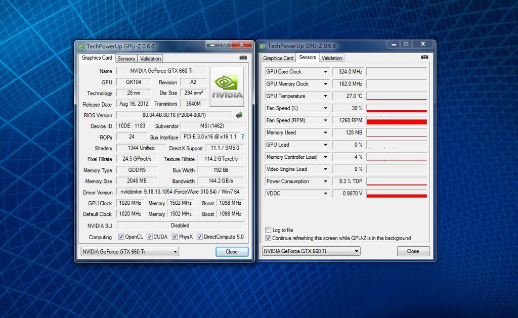Toggle the PhysX checkbox
Image resolution: width=518 pixels, height=318 pixels.
175,237
